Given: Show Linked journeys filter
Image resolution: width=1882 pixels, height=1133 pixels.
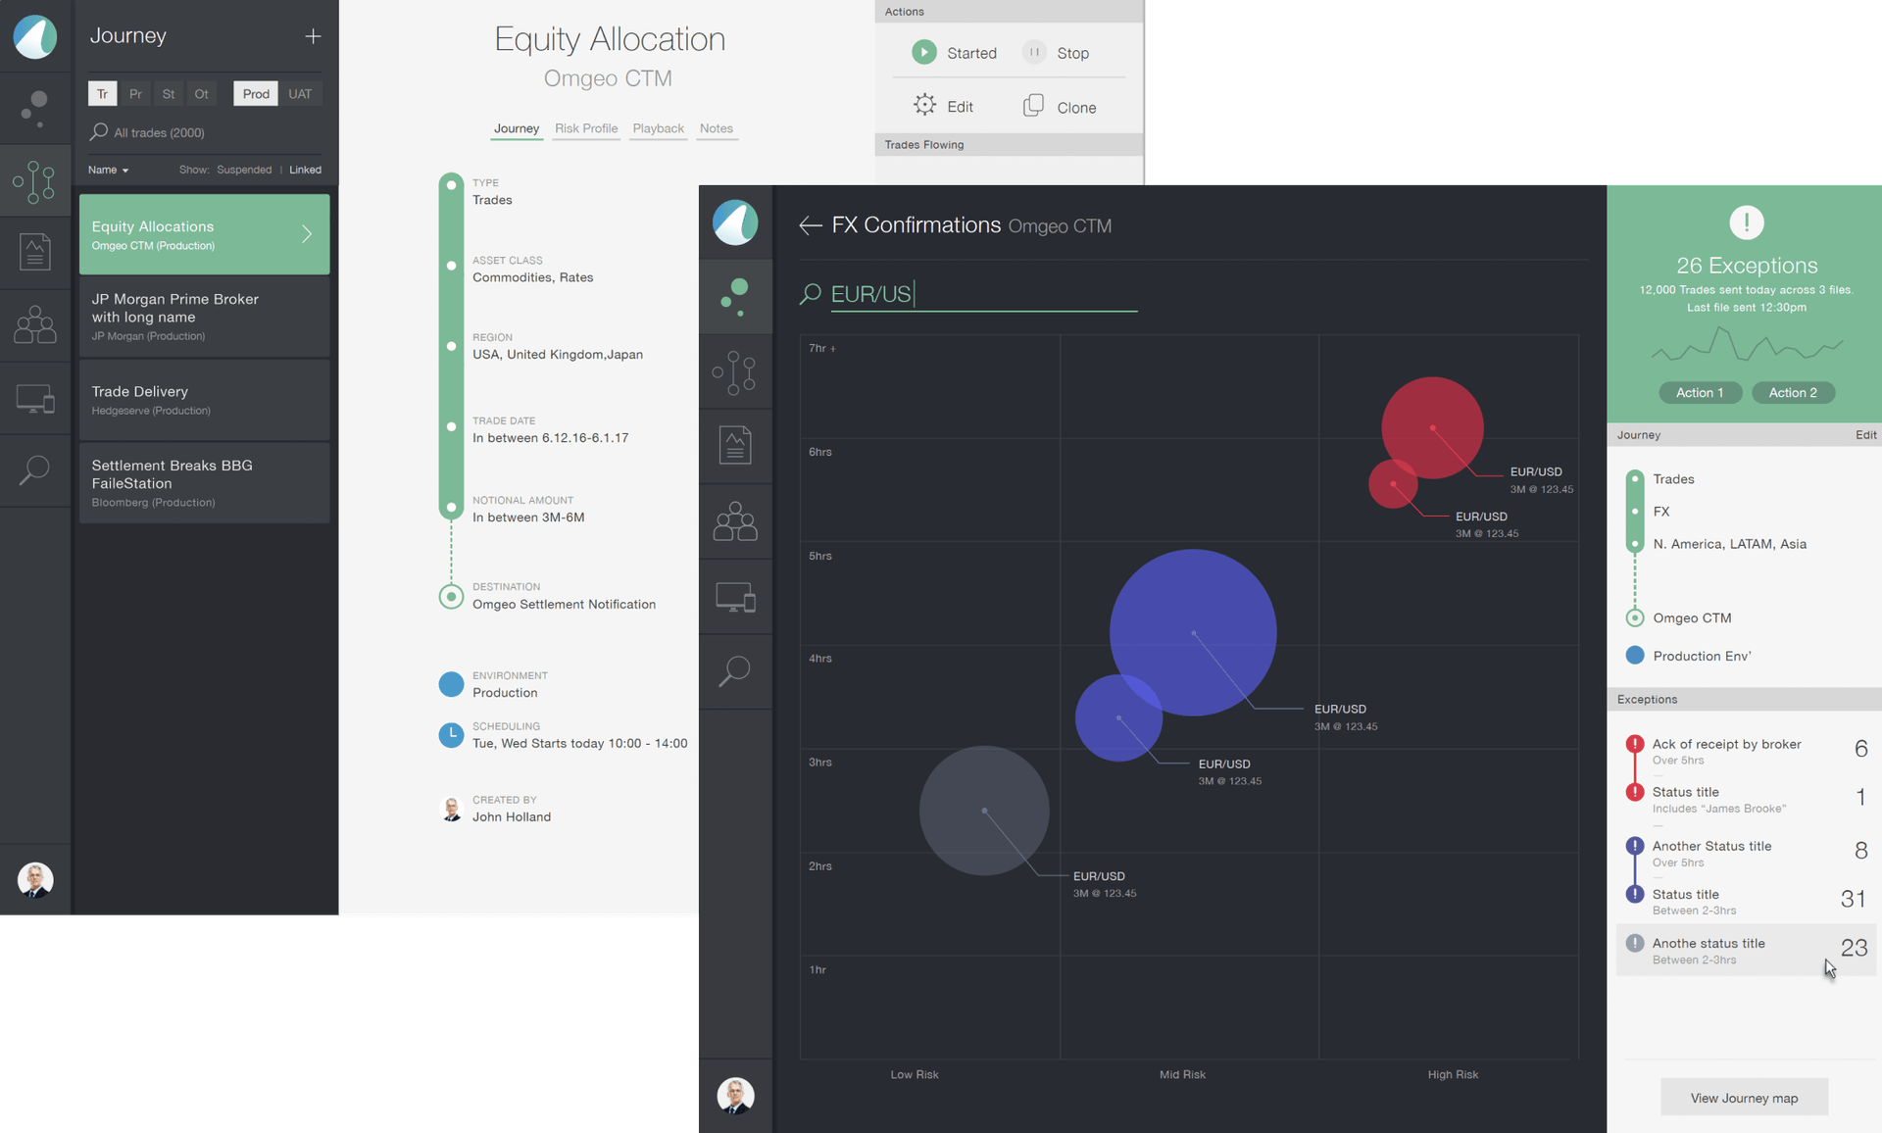Looking at the screenshot, I should (305, 171).
